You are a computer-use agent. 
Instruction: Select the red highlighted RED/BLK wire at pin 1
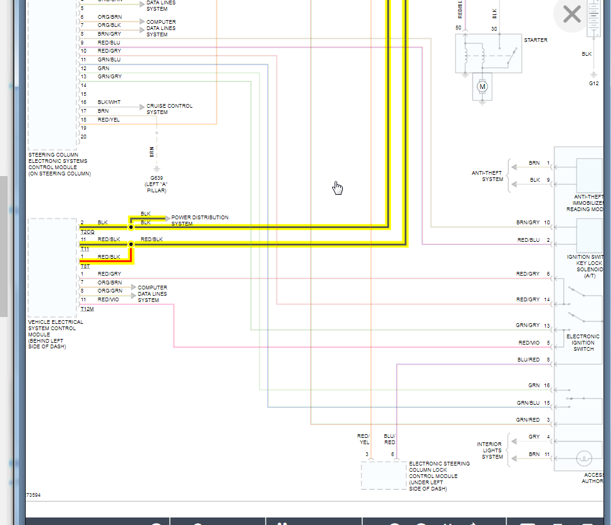point(107,262)
